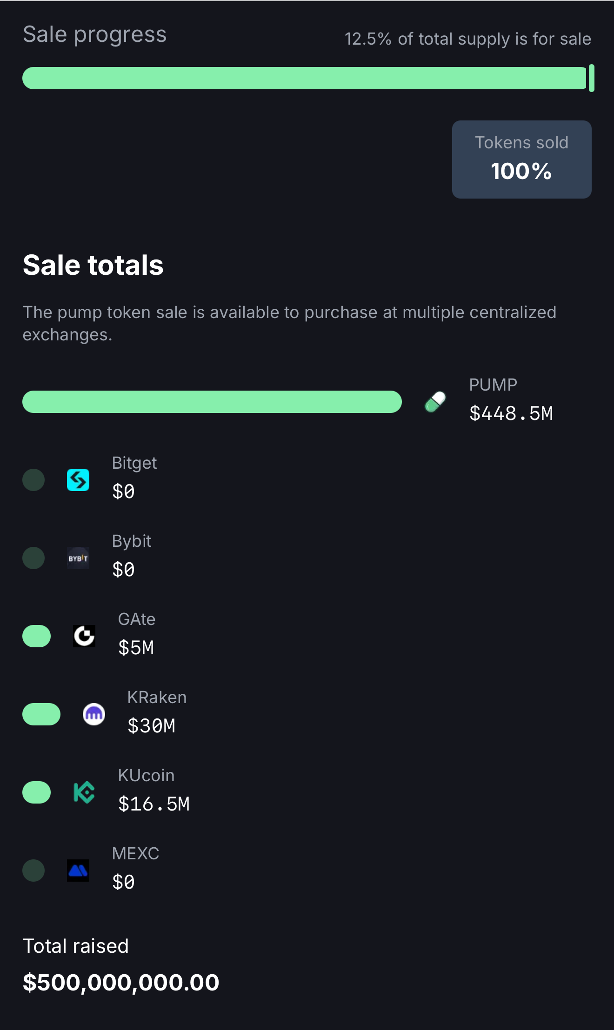
Task: Click the Tokens sold 100% badge
Action: coord(521,159)
